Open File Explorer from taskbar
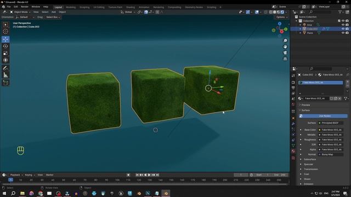351x197 pixels. (x=22, y=193)
